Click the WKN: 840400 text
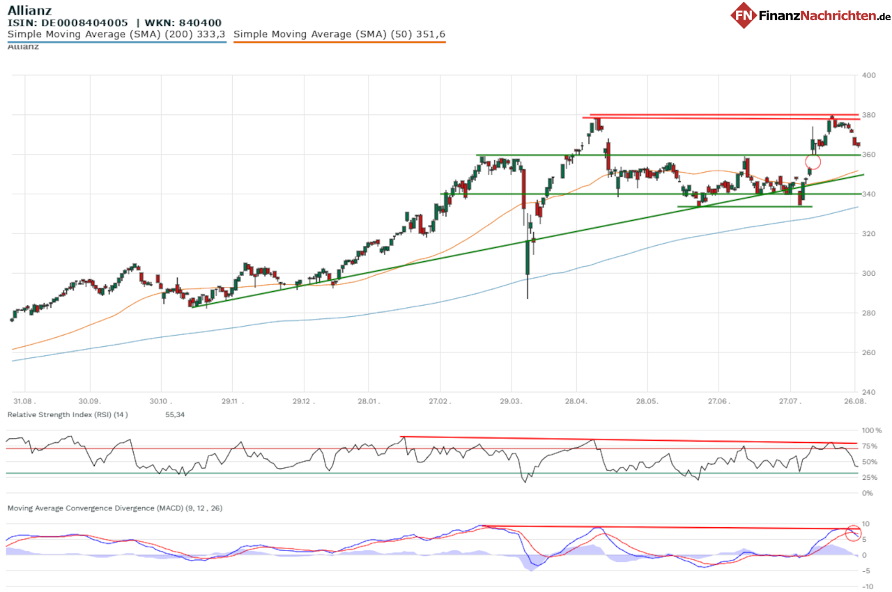The height and width of the screenshot is (592, 892). (x=182, y=23)
